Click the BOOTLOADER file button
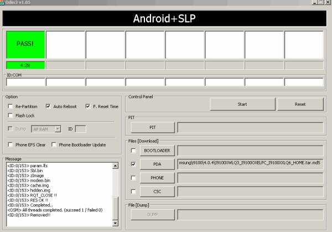The height and width of the screenshot is (232, 332). [x=157, y=151]
